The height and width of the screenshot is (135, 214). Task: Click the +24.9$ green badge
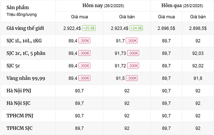tap(136, 28)
